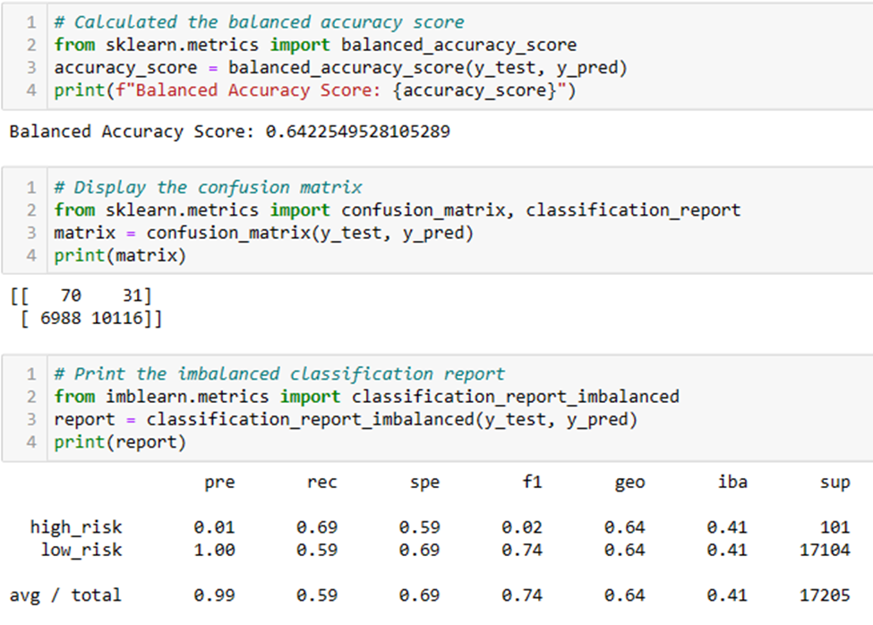Click low_risk f1 value 0.74
This screenshot has height=625, width=873.
pyautogui.click(x=522, y=550)
